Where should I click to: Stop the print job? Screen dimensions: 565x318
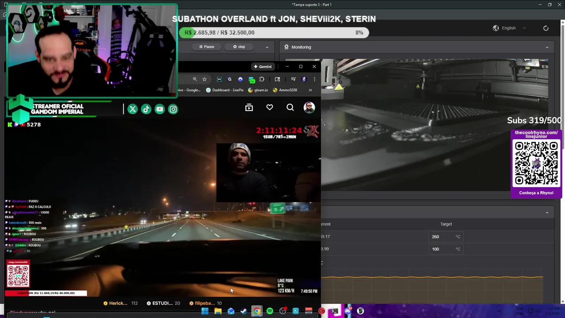(x=239, y=47)
